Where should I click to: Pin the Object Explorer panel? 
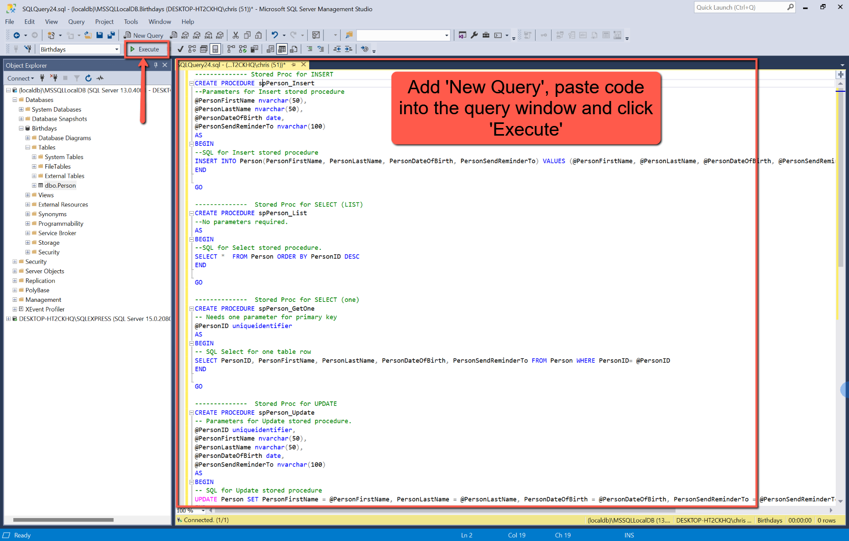(156, 65)
